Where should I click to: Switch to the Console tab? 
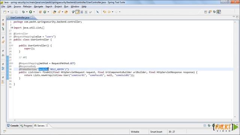click(x=13, y=126)
